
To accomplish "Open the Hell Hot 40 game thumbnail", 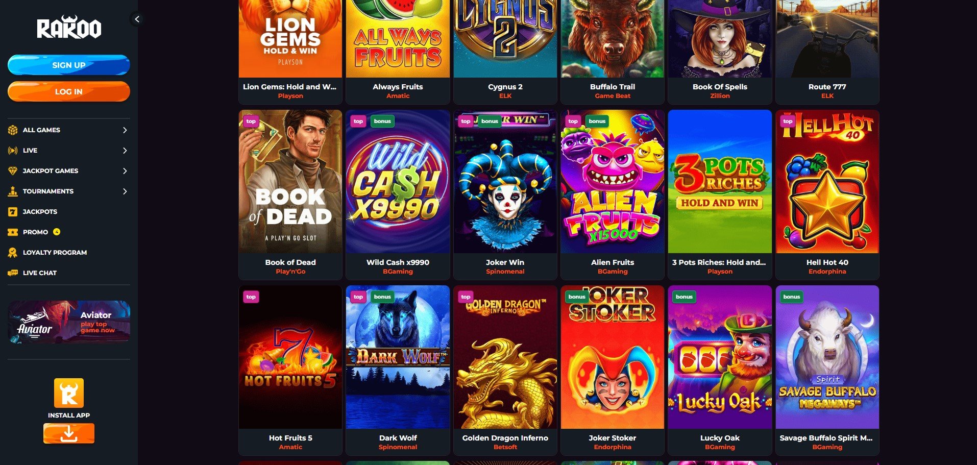I will pos(827,182).
